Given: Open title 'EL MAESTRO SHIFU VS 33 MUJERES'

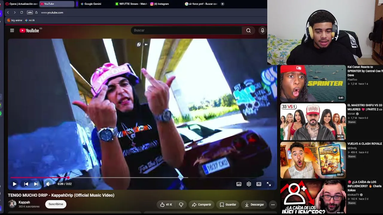Looking at the screenshot, I should click(365, 107).
